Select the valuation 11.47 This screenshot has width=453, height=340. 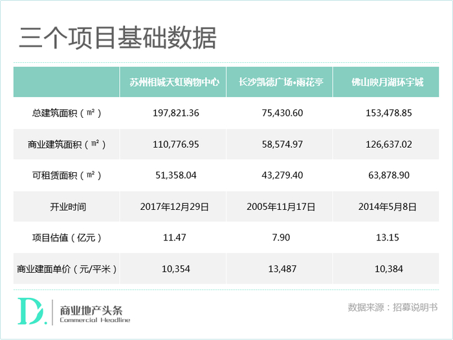(175, 238)
